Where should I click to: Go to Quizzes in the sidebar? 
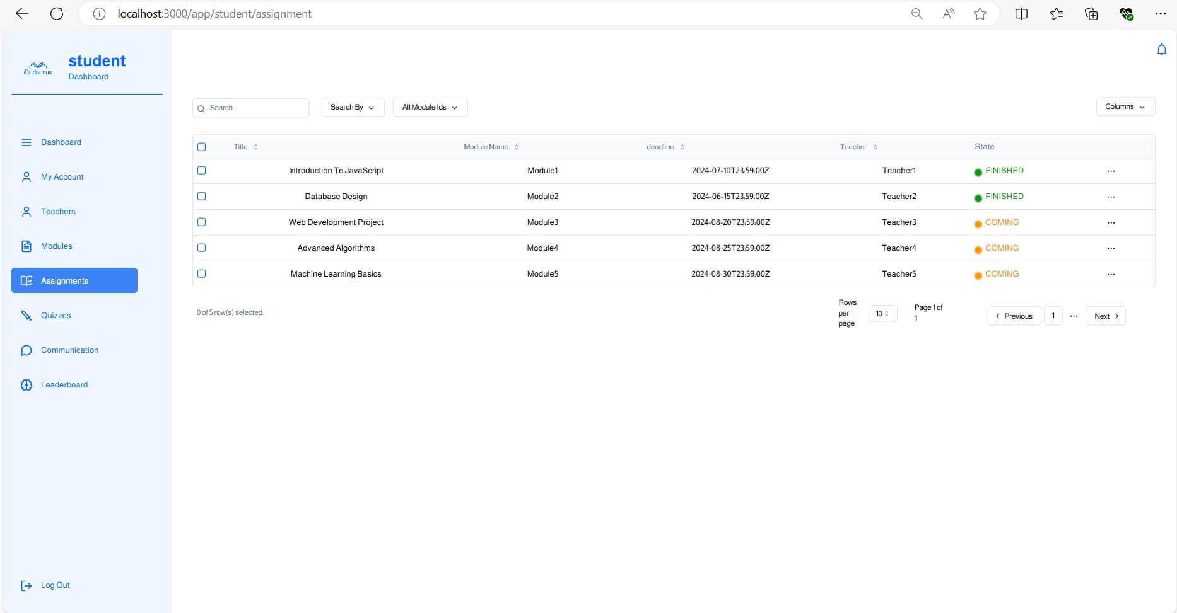(x=56, y=316)
